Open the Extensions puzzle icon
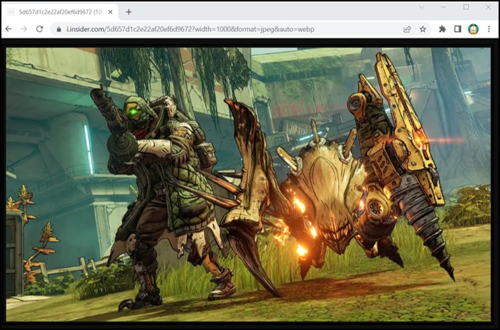Viewport: 500px width, 330px height. tap(442, 29)
